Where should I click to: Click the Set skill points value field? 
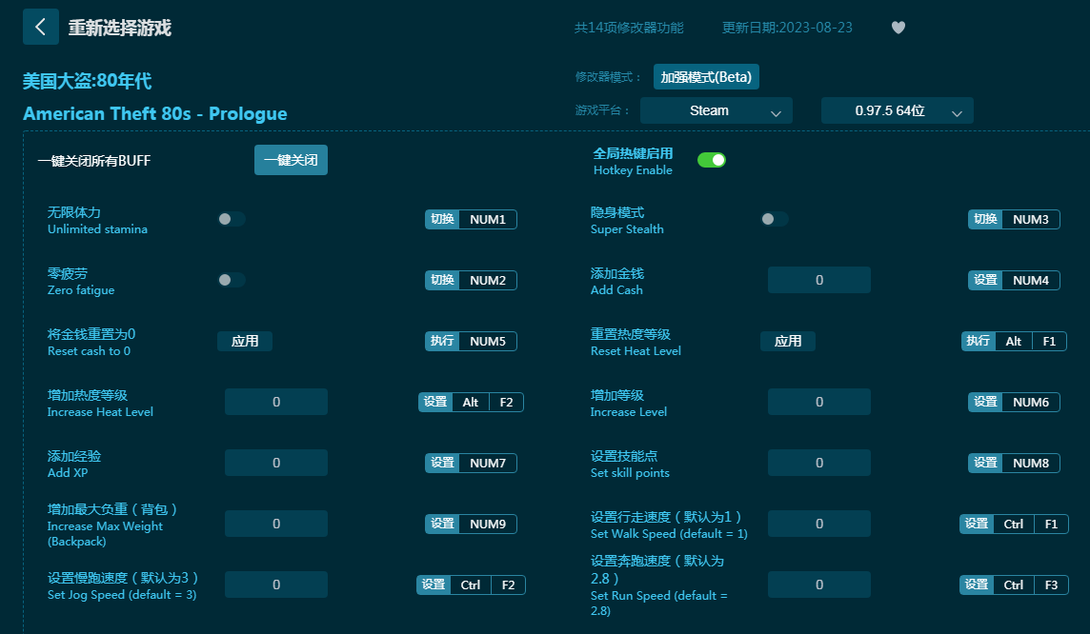point(818,464)
